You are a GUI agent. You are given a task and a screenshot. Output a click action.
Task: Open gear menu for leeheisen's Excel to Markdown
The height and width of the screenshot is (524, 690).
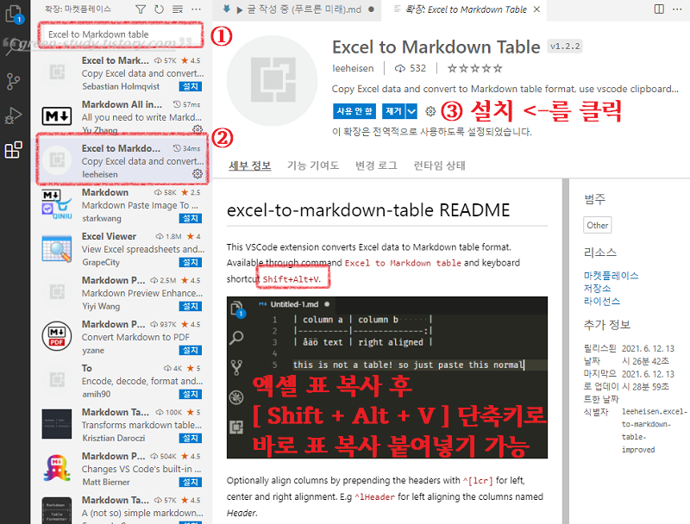click(x=198, y=173)
